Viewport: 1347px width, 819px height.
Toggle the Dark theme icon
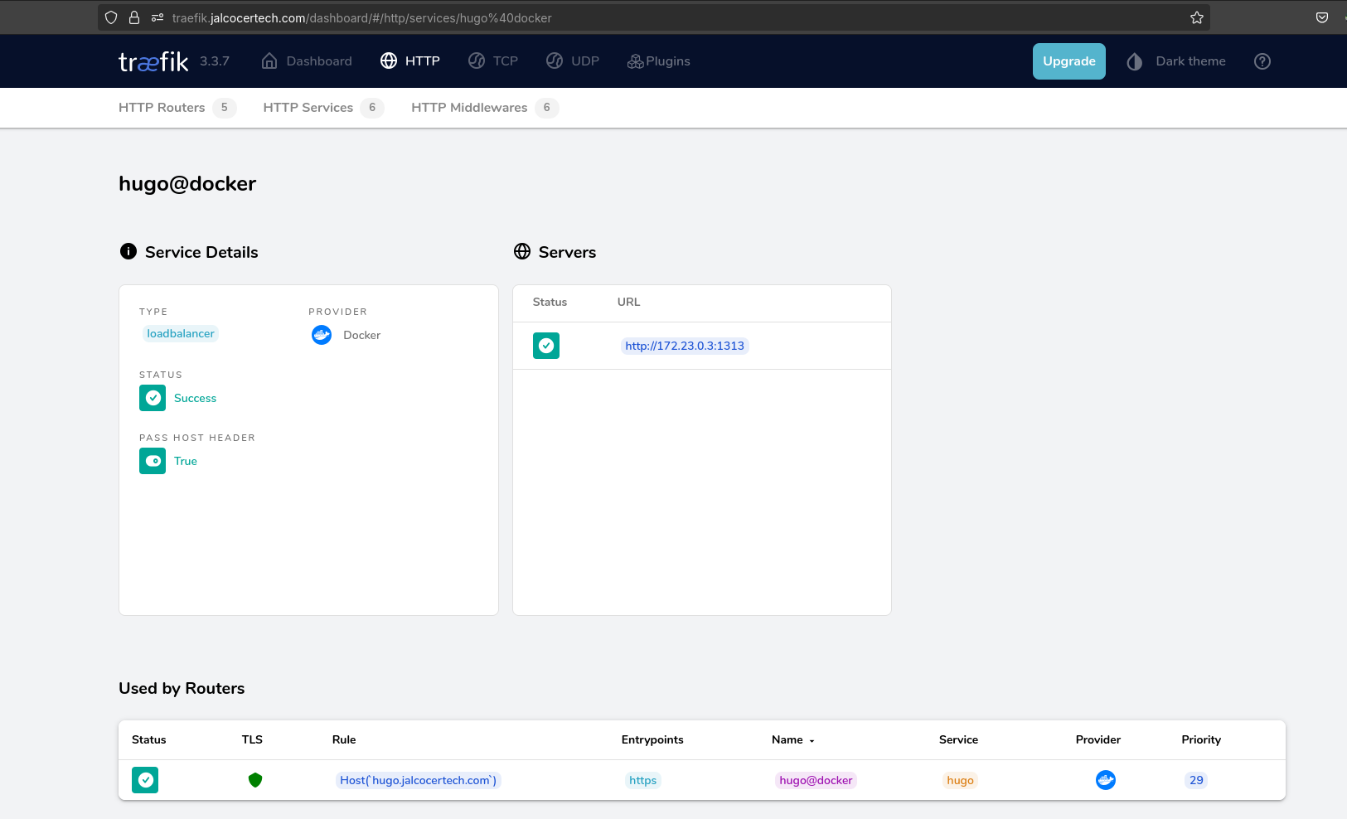click(1135, 61)
